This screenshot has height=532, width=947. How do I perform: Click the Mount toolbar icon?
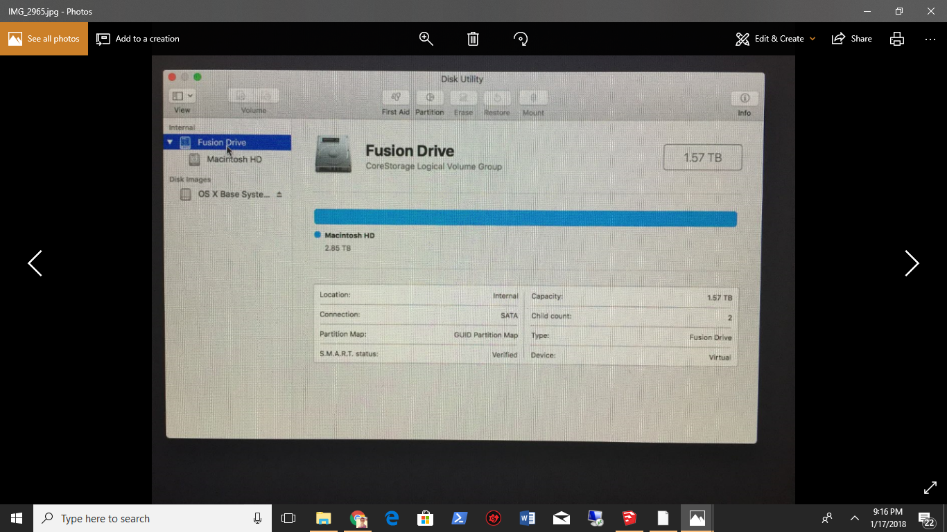pos(533,98)
